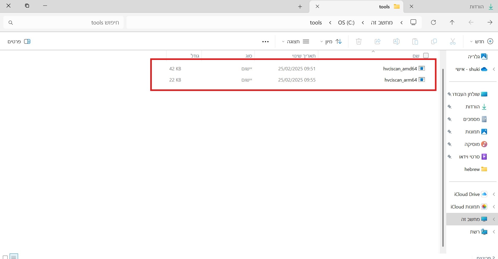Open the מיון (Sort) dropdown
The width and height of the screenshot is (498, 259).
(331, 41)
